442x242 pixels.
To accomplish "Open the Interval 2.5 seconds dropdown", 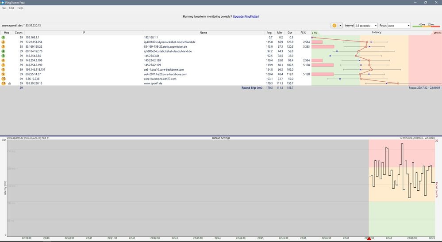I will [x=365, y=26].
